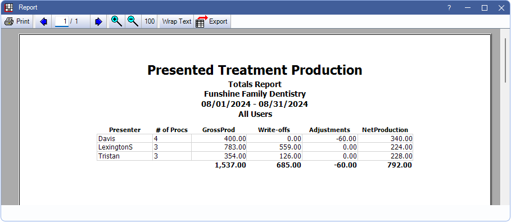Click the LexingtonS presenter cell
This screenshot has height=222, width=511.
pyautogui.click(x=125, y=147)
